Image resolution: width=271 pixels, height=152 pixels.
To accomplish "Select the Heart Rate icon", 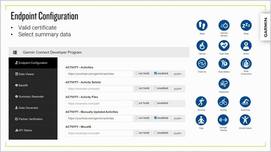I will click(x=224, y=46).
